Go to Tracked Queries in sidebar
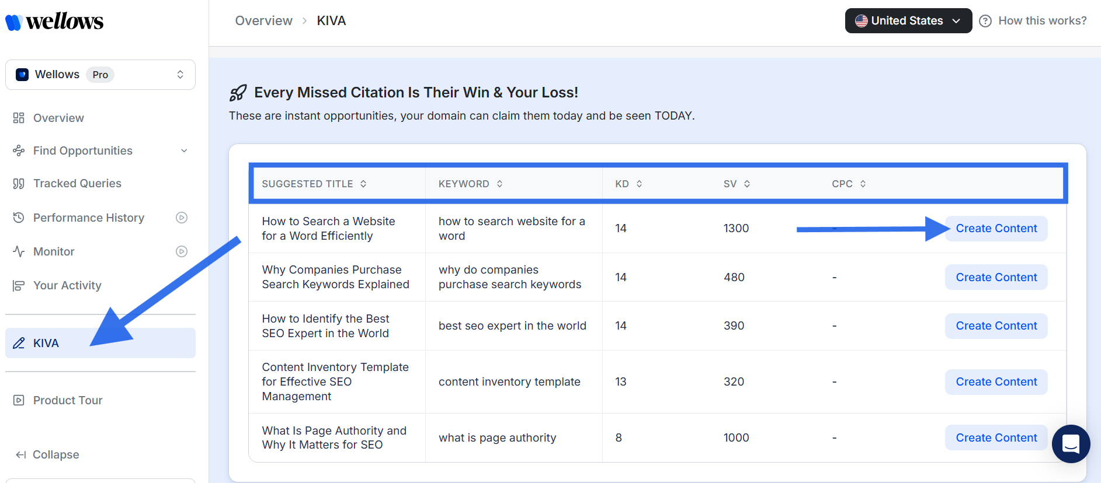1101x483 pixels. [x=77, y=183]
